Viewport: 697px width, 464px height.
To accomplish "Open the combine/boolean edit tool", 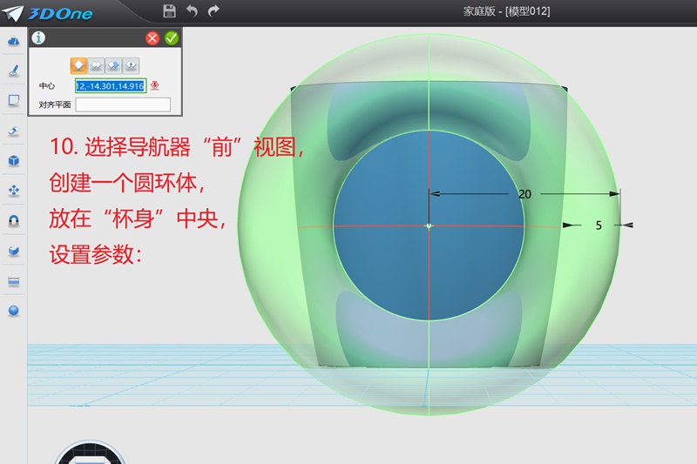I will tap(14, 251).
